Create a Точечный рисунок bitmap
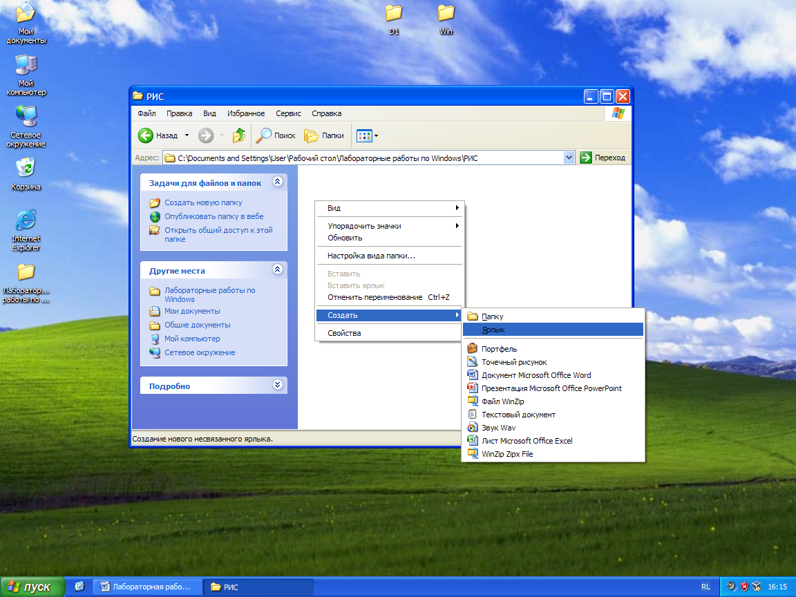Viewport: 796px width, 597px height. pos(553,362)
